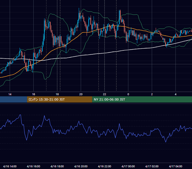Select the 14 hour axis label
192x169 pixels.
tap(10, 94)
